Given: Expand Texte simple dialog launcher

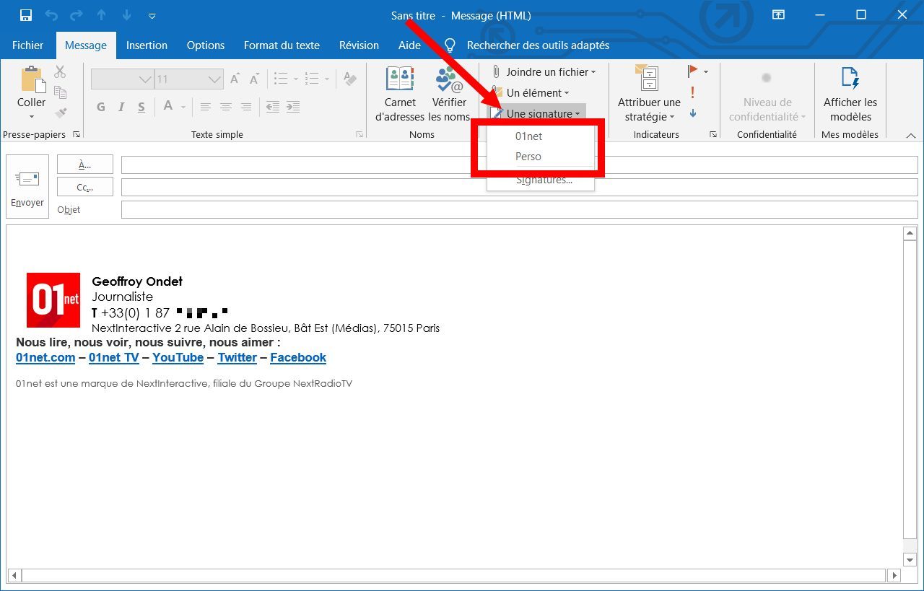Looking at the screenshot, I should click(x=359, y=134).
